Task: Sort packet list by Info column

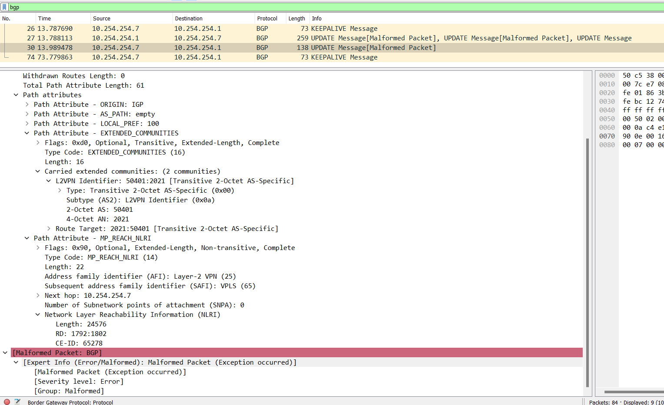Action: 487,19
